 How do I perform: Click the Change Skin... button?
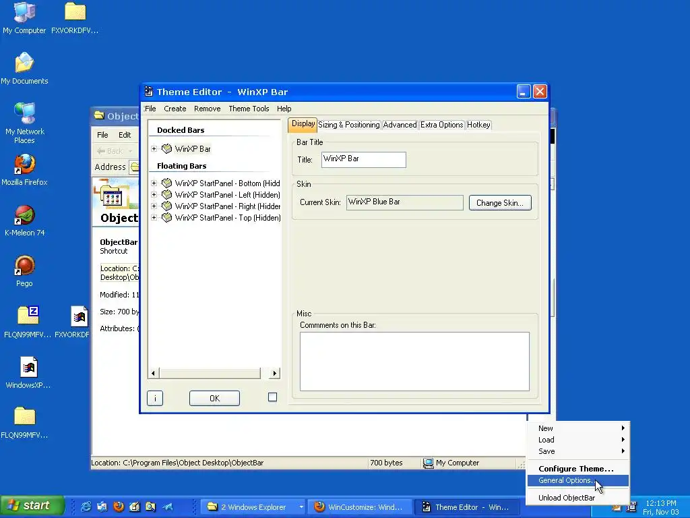(500, 203)
